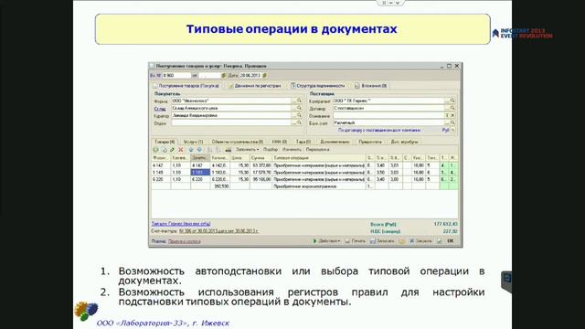585x329 pixels.
Task: Open Структура подчиненности from the toolbar
Action: (x=317, y=86)
